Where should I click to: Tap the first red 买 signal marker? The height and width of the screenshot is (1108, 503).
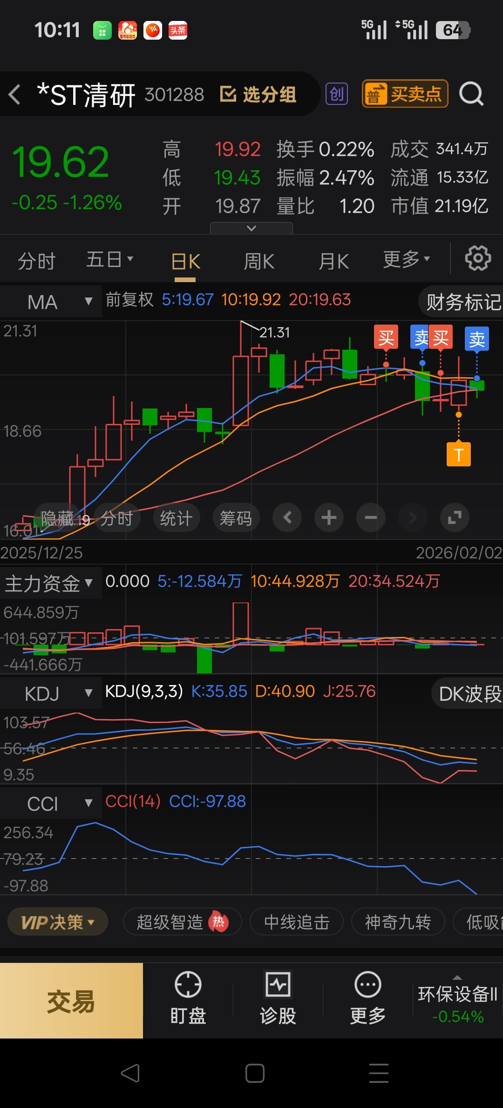pyautogui.click(x=386, y=337)
